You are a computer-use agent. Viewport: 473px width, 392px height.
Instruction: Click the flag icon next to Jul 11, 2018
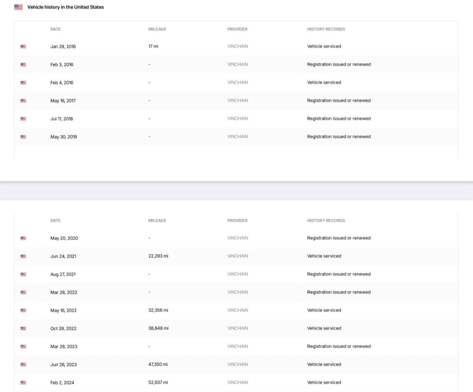(x=23, y=119)
